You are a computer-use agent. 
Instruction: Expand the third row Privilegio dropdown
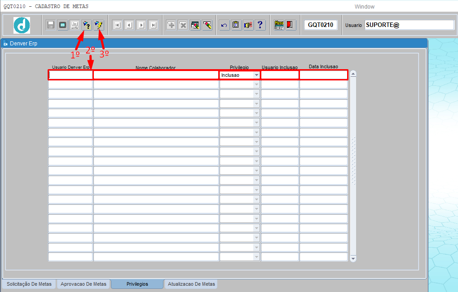pyautogui.click(x=256, y=94)
